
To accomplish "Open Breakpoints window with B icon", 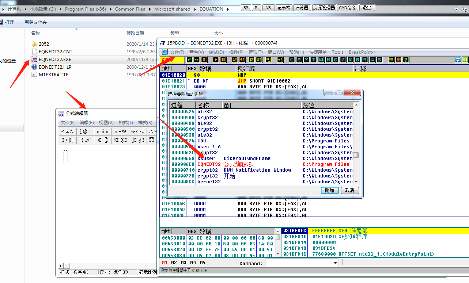I will [x=358, y=60].
